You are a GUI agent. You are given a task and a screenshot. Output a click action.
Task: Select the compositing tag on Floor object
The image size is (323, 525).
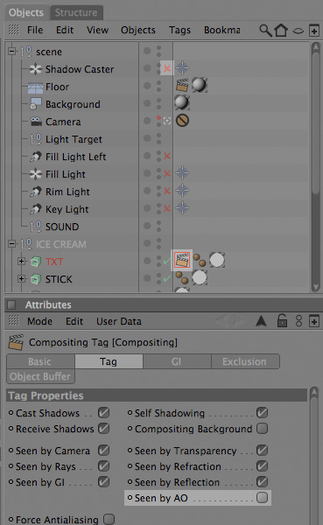click(x=182, y=85)
